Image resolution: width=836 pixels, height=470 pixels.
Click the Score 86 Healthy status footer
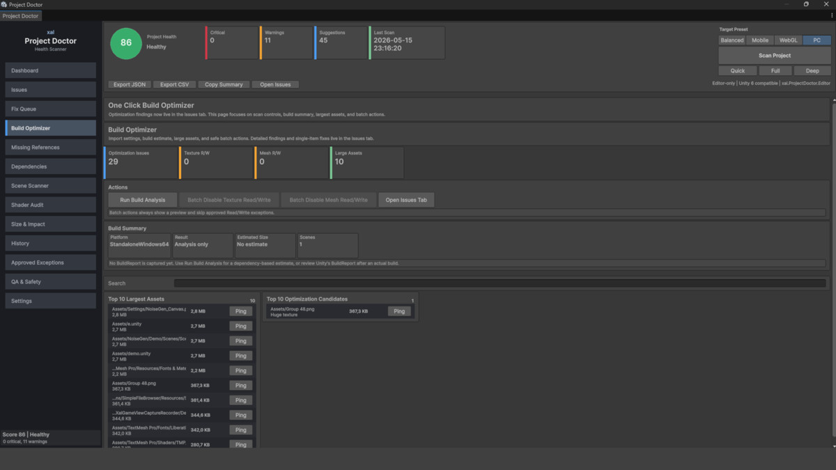50,437
